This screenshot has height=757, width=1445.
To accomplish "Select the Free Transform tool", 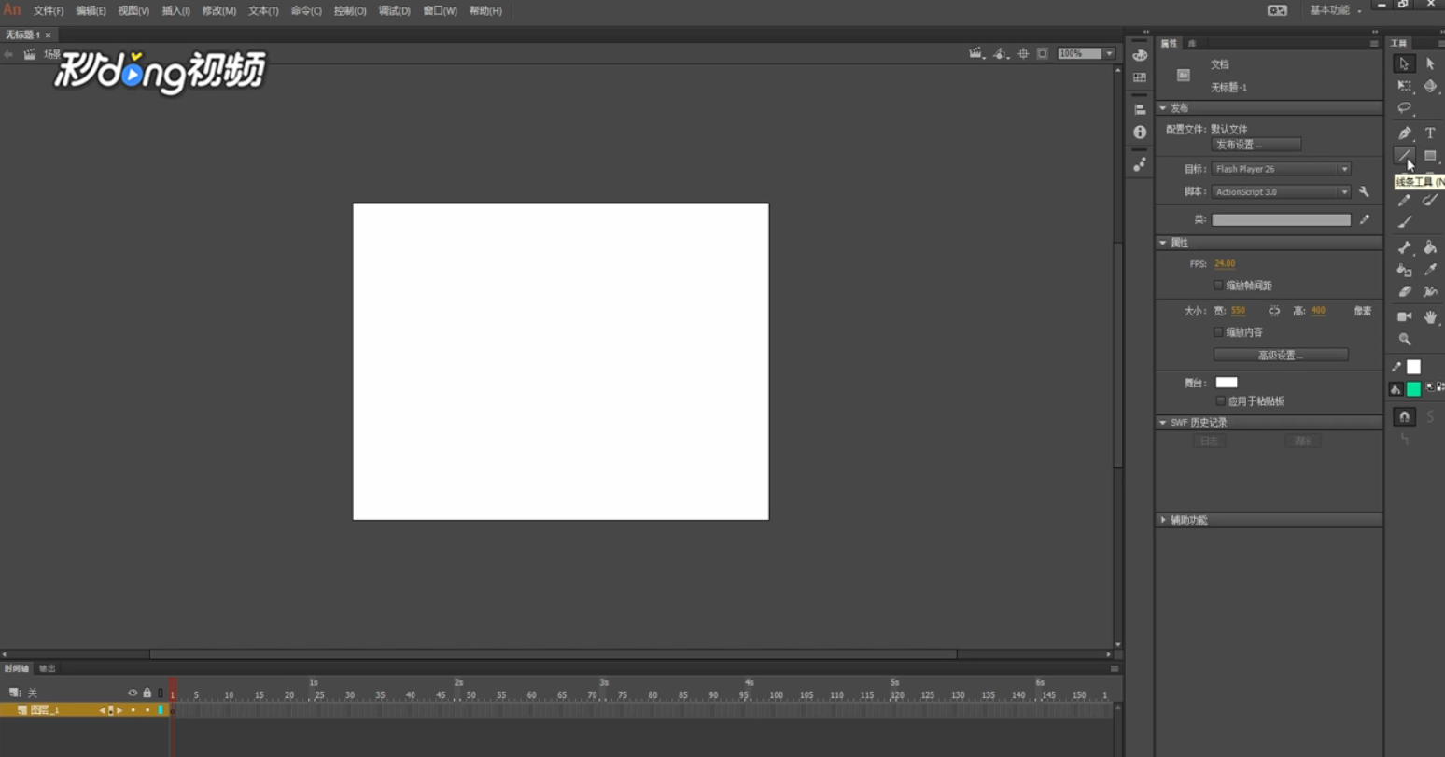I will (1404, 86).
